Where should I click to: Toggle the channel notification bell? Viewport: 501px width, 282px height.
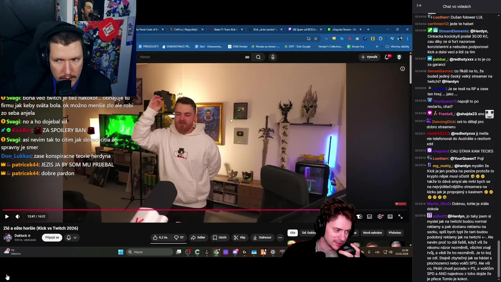(68, 237)
